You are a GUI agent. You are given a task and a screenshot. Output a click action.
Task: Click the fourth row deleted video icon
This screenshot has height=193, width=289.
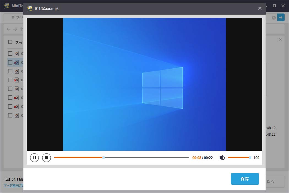pyautogui.click(x=17, y=80)
